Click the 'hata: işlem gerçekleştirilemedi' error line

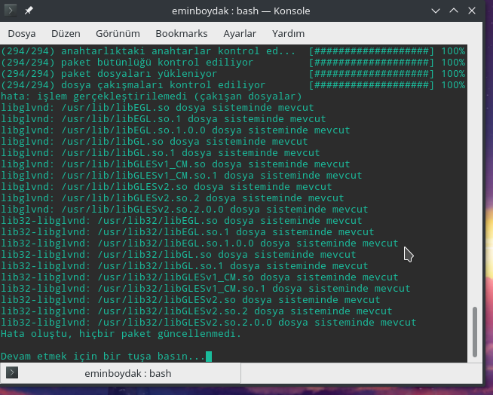[x=152, y=96]
